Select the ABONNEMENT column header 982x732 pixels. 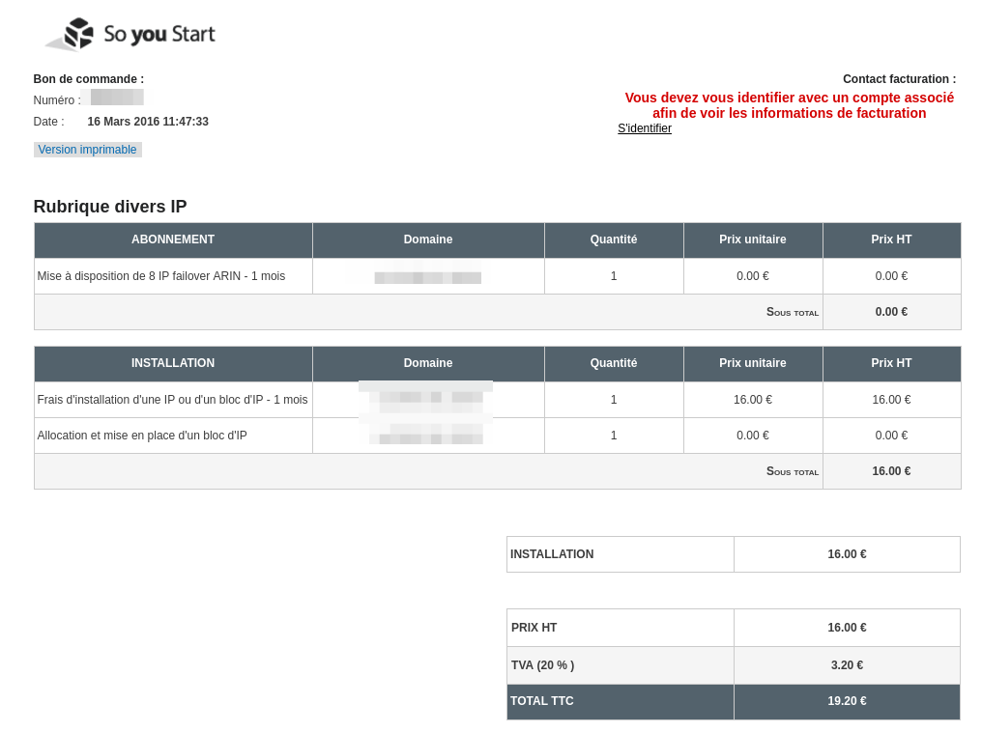[x=173, y=239]
